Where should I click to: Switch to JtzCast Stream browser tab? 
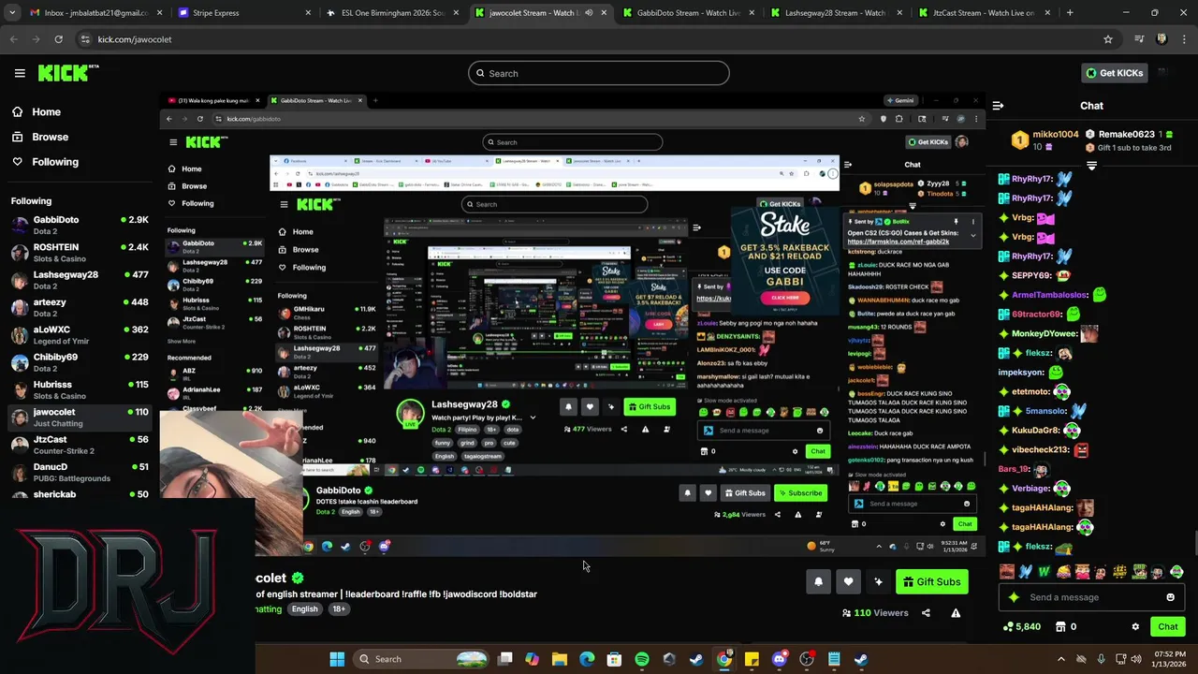983,13
